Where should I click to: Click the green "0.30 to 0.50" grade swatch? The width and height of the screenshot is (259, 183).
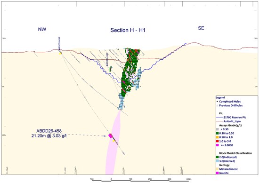tap(218, 133)
